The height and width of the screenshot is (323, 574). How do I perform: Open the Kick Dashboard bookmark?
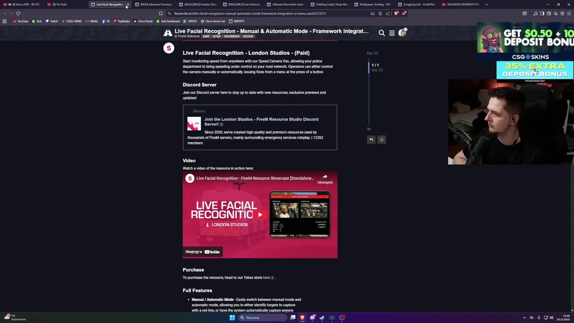[x=168, y=21]
